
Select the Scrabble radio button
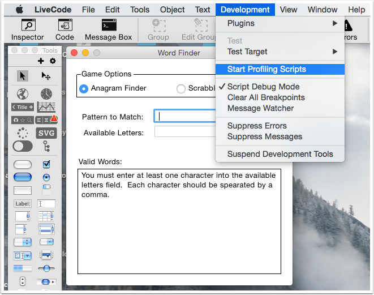[181, 88]
